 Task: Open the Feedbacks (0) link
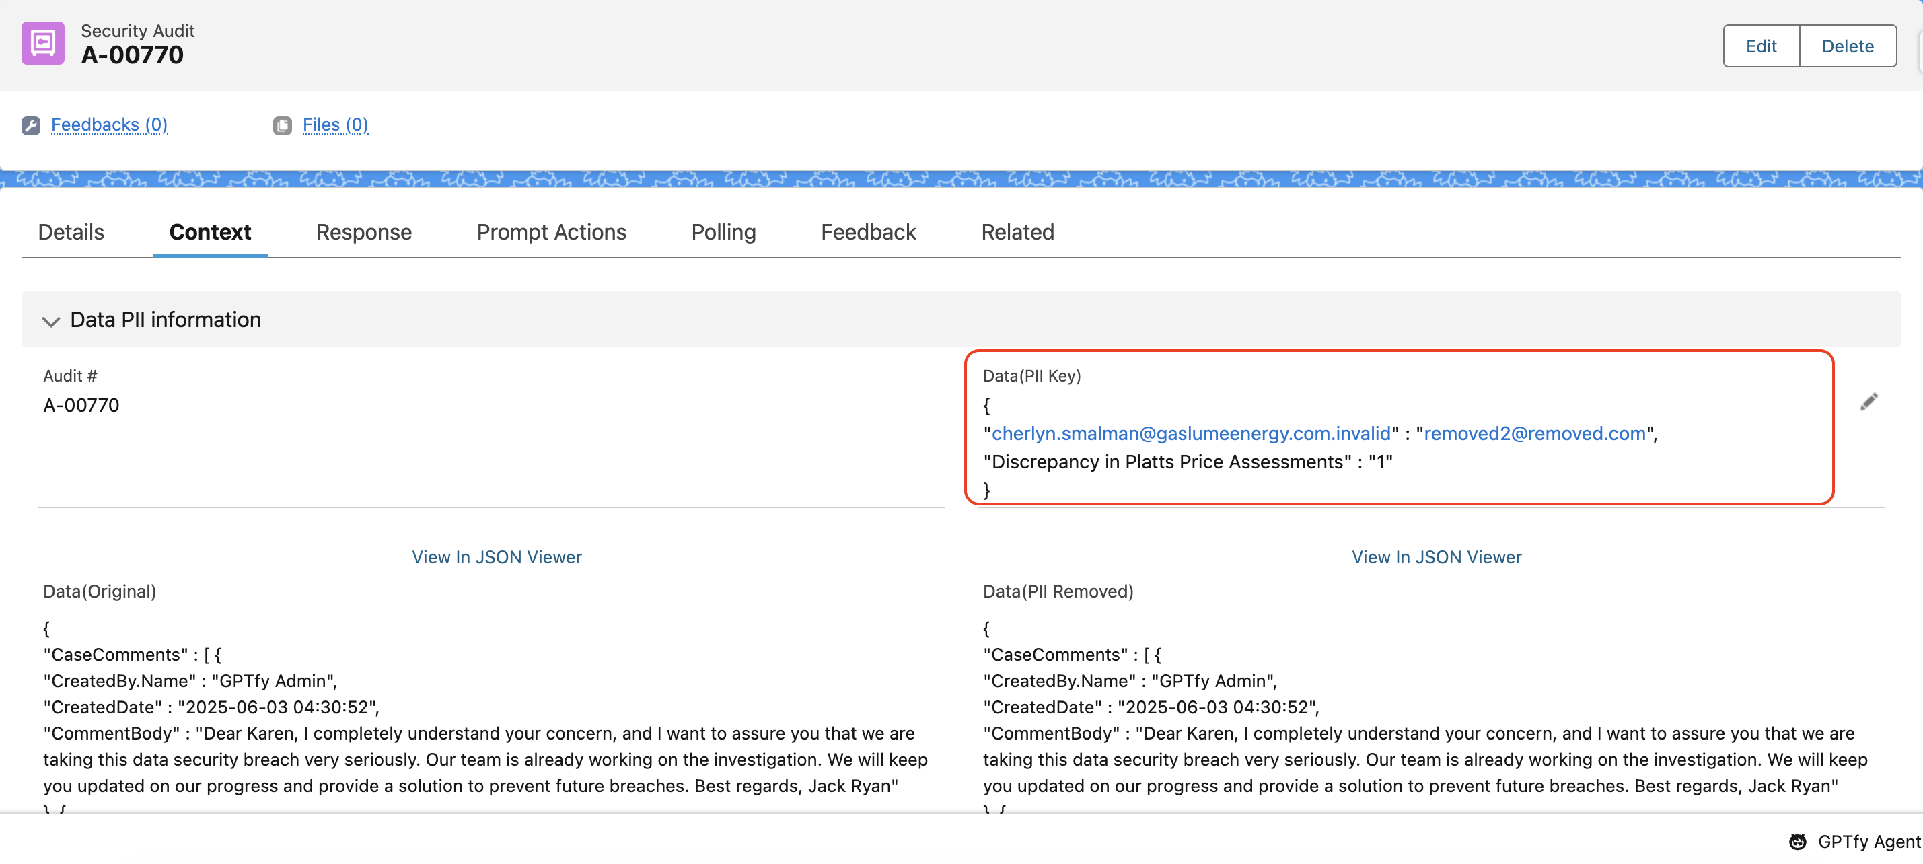coord(109,124)
